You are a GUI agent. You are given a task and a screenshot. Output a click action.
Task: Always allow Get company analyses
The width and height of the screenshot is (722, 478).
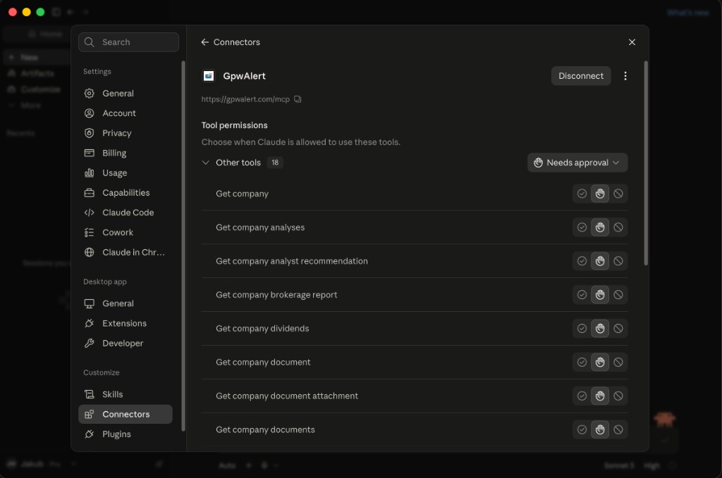point(582,227)
